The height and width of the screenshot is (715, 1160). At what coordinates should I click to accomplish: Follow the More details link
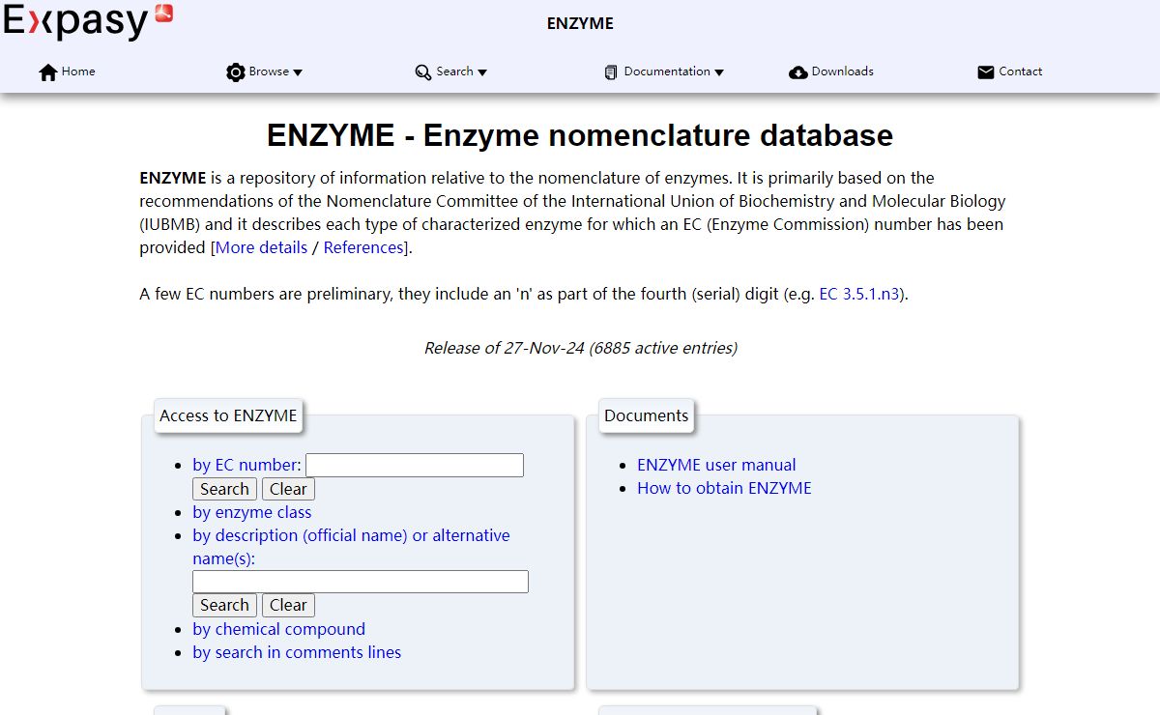point(261,247)
